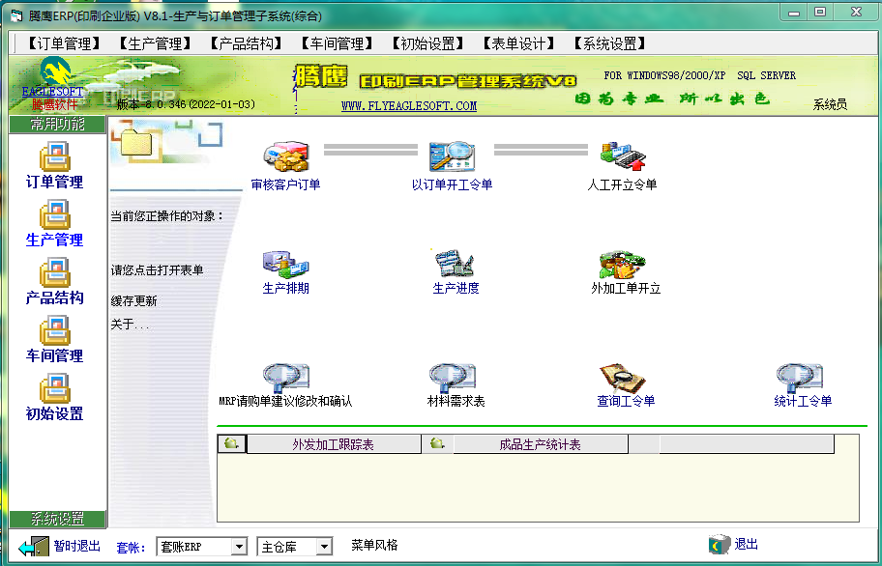Viewport: 882px width, 566px height.
Task: Expand the 系统设置 sidebar section
Action: click(x=57, y=519)
